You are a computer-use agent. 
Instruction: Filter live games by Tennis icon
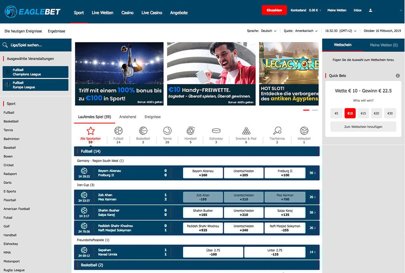click(x=167, y=131)
